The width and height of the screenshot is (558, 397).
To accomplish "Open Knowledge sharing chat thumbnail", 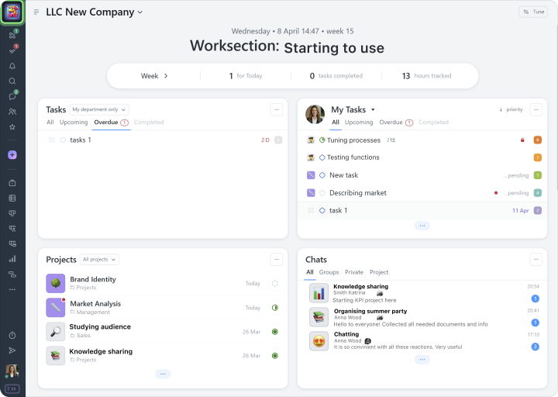I will (319, 293).
